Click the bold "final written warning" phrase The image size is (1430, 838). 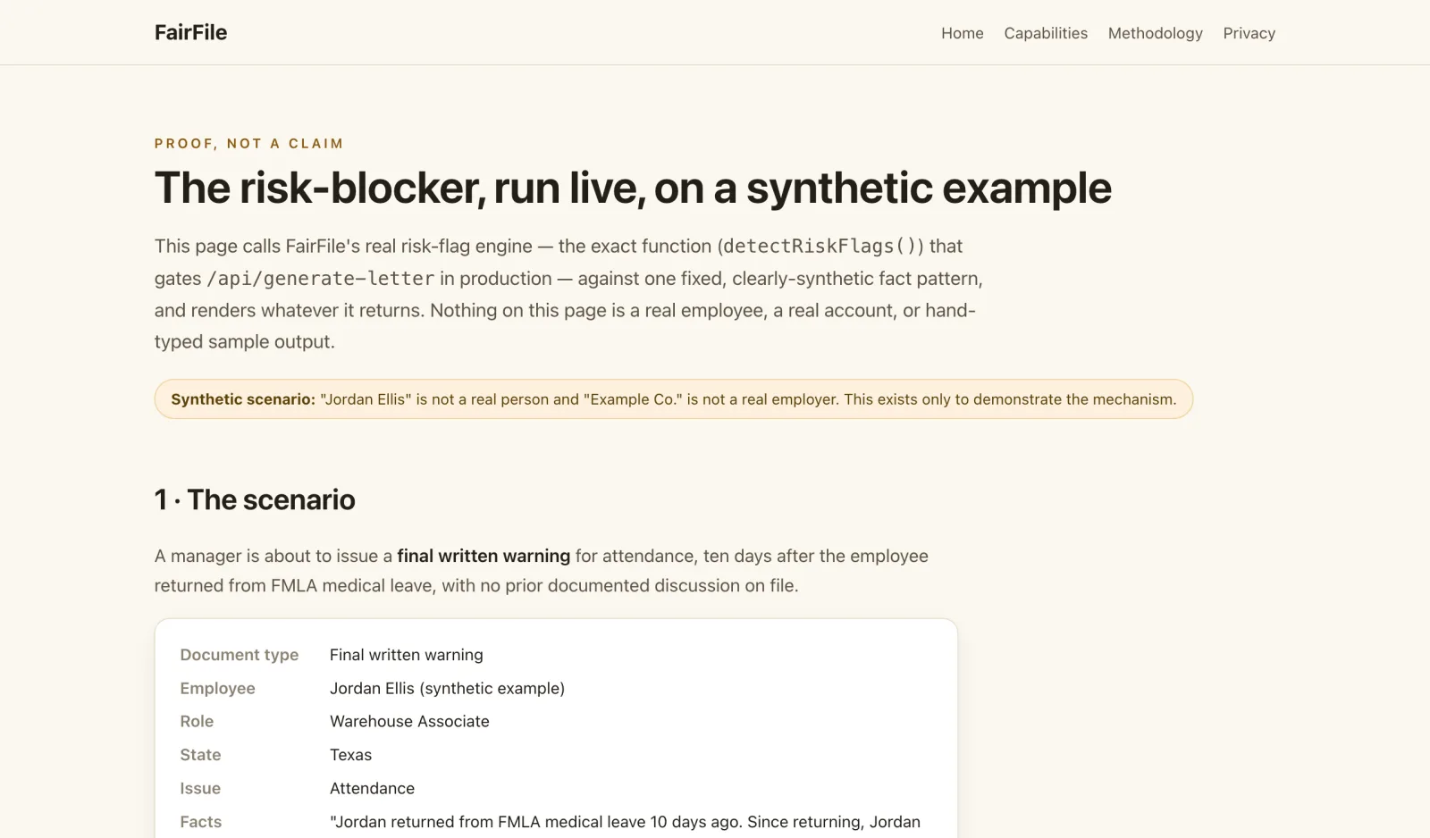(x=484, y=556)
